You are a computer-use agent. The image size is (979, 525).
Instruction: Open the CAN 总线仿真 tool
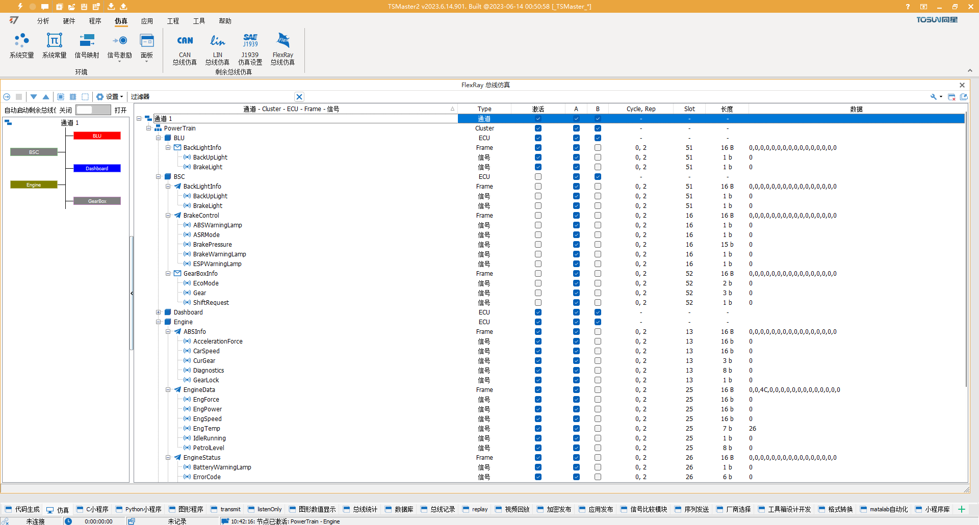tap(185, 48)
